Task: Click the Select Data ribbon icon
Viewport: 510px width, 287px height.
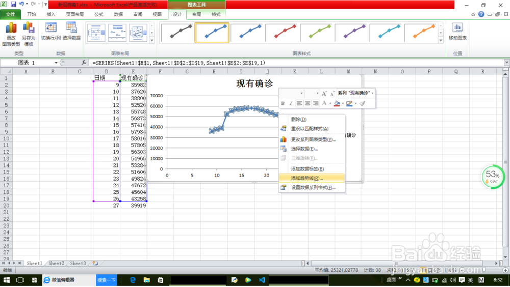Action: [71, 32]
